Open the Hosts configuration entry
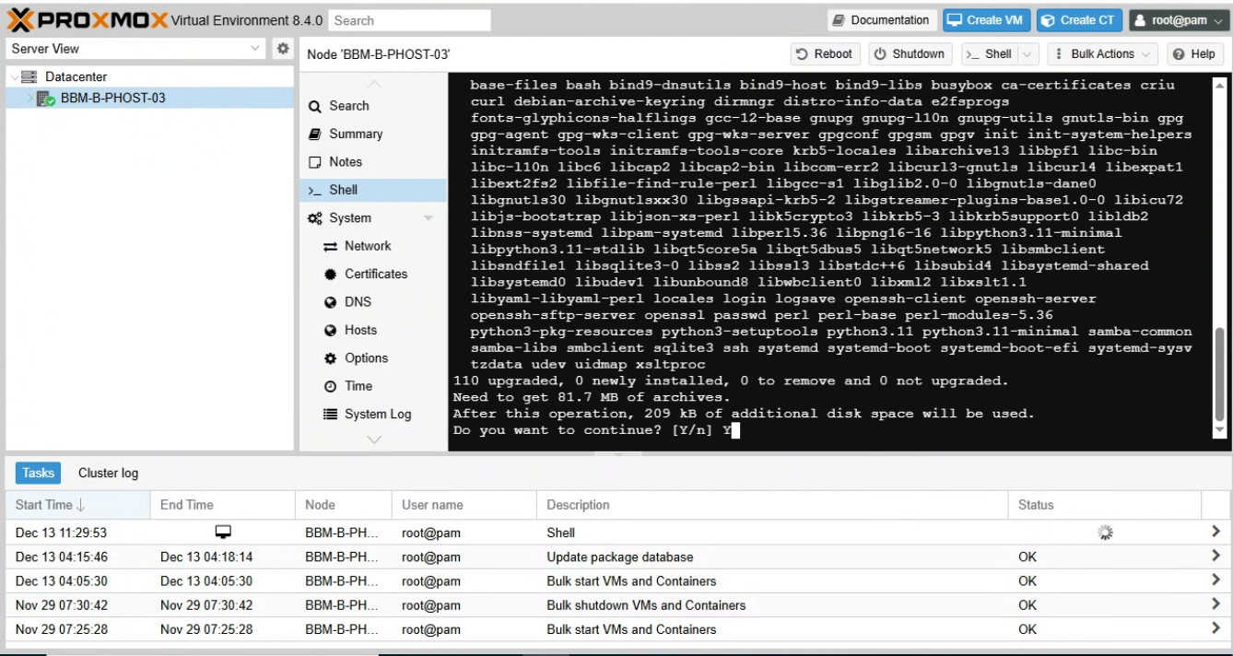Image resolution: width=1233 pixels, height=656 pixels. pyautogui.click(x=360, y=330)
